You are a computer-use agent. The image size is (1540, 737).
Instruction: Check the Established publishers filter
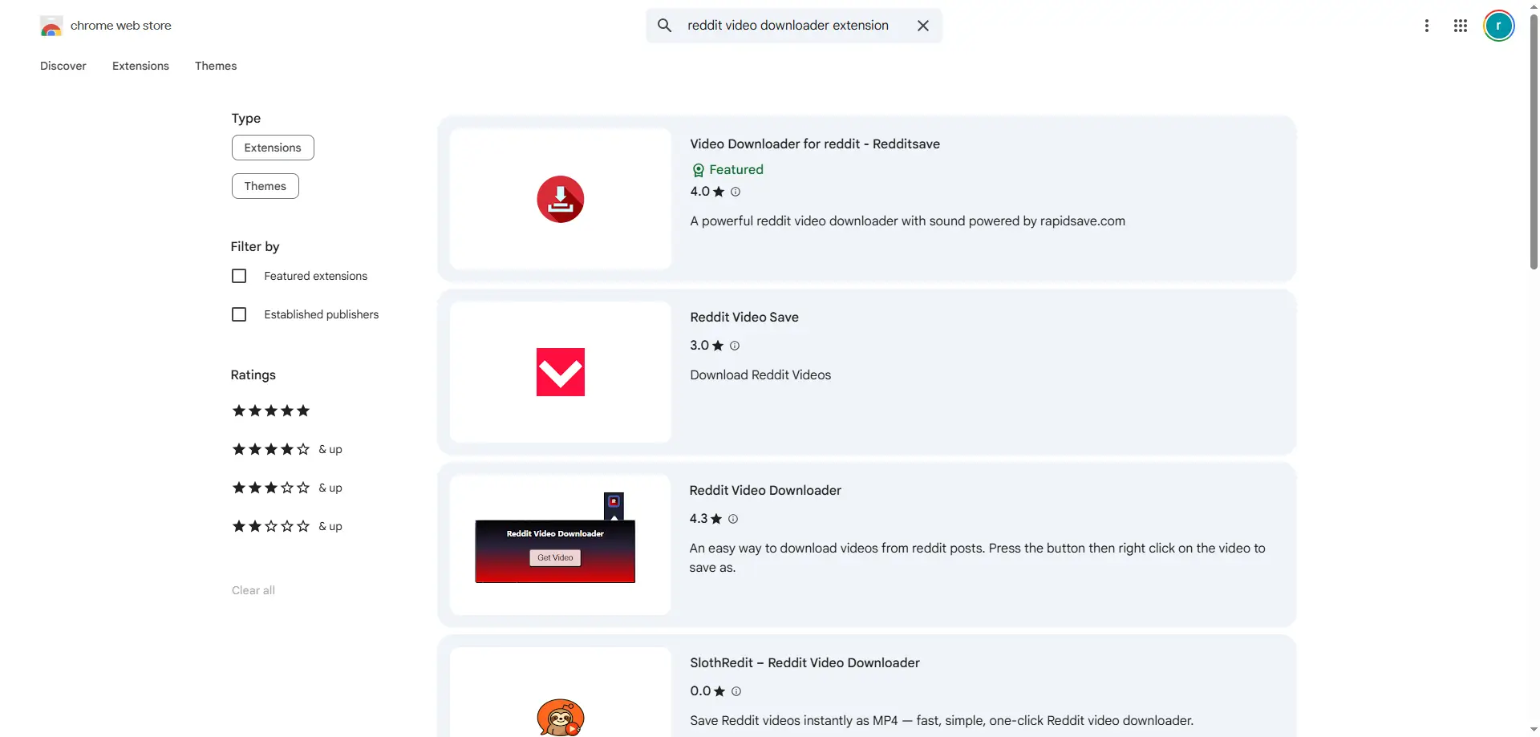click(x=239, y=314)
